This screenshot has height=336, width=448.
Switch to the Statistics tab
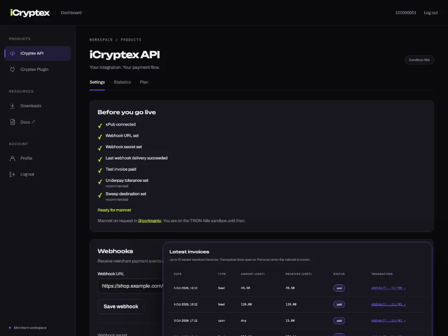(122, 82)
